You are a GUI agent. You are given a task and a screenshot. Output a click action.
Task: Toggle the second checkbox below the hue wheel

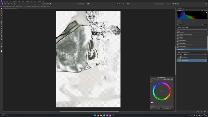click(158, 104)
